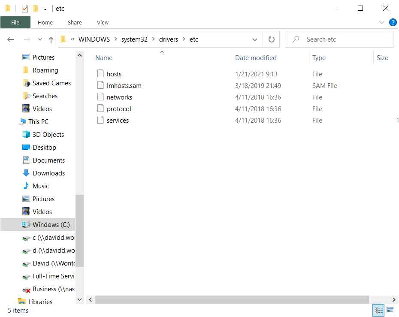The width and height of the screenshot is (399, 317).
Task: Open address bar history dropdown
Action: (255, 39)
